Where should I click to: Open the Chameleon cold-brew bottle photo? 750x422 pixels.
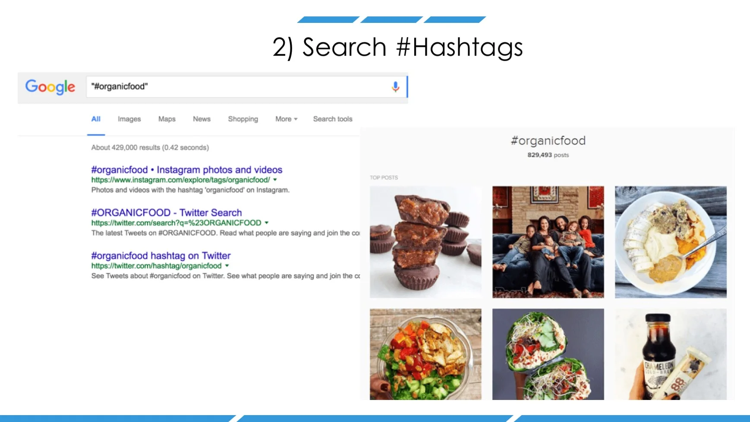tap(671, 354)
